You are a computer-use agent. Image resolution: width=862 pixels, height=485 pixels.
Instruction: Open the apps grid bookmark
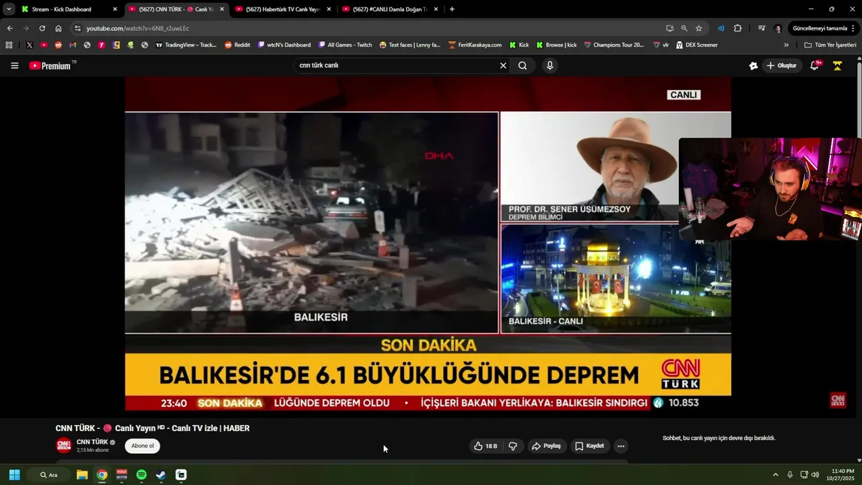[9, 45]
